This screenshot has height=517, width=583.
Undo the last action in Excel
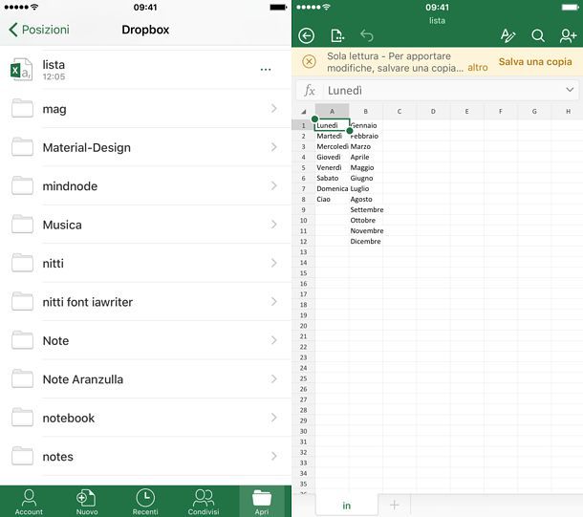click(367, 35)
